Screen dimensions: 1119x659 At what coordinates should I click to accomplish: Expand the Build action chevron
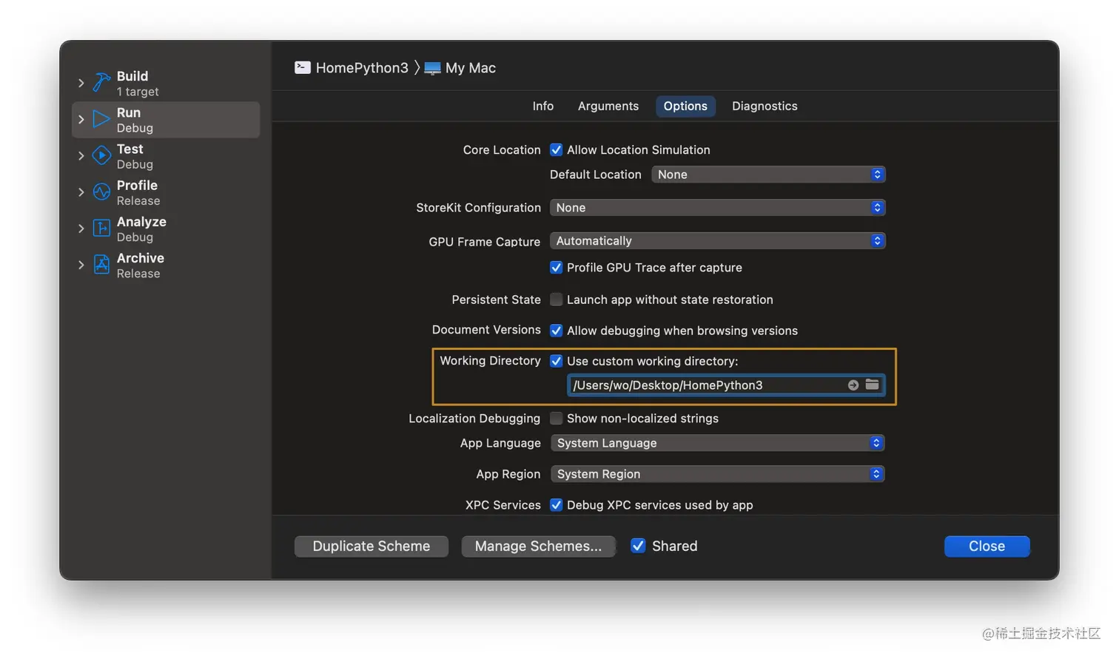tap(81, 83)
